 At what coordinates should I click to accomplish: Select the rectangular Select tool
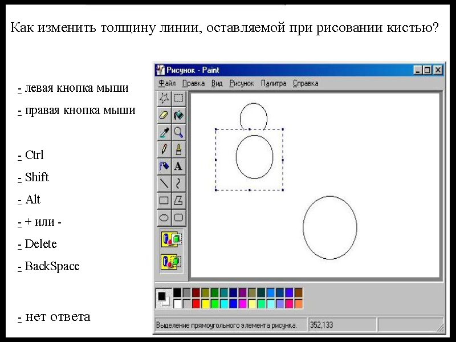click(178, 98)
